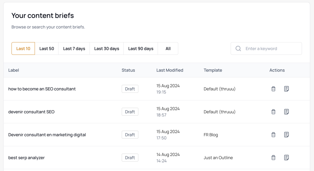Viewport: 314px width, 171px height.
Task: Click the Draft badge for "best serp analyzer"
Action: (130, 157)
